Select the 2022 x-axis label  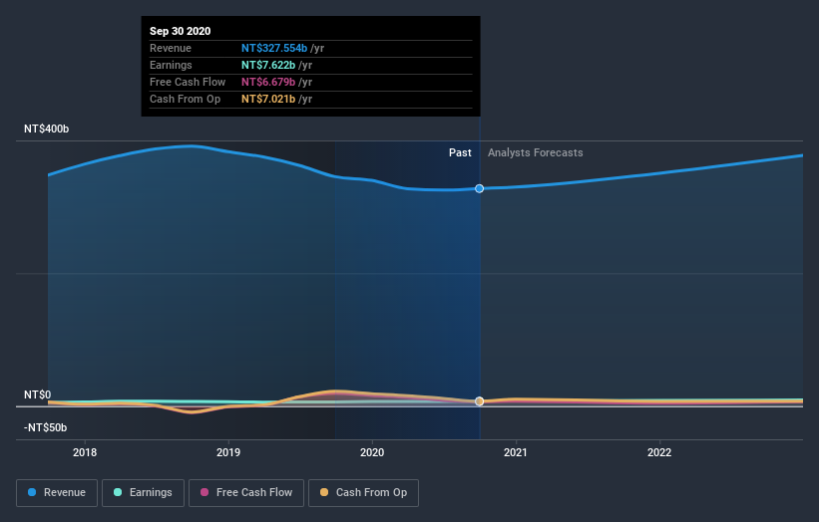point(659,452)
